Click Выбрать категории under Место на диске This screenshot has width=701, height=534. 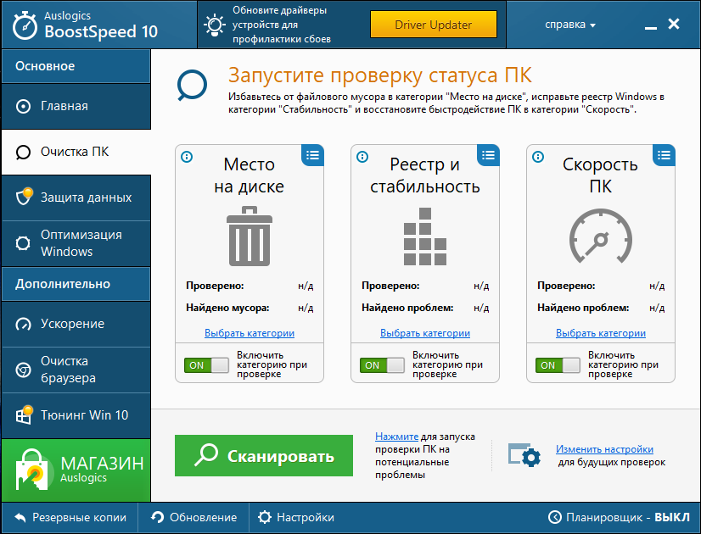tap(250, 333)
